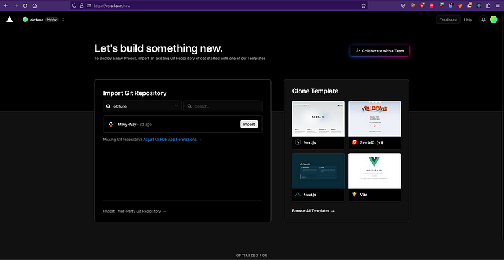This screenshot has width=504, height=260.
Task: Click the Import Git Repository heading
Action: pos(135,93)
